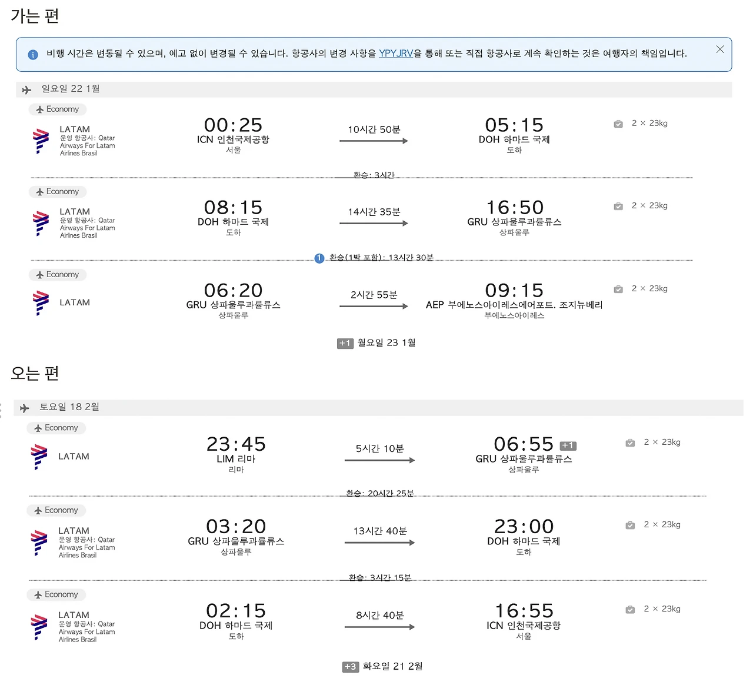The image size is (753, 685).
Task: Click baggage icon on 00:25 ICN flight
Action: point(618,124)
